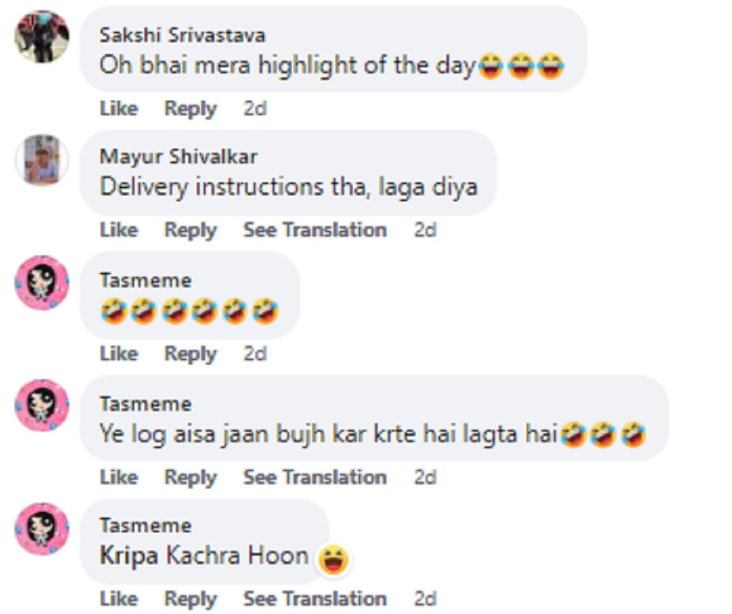This screenshot has height=614, width=732.
Task: Like Tasmeme's emoji-only comment
Action: 118,354
